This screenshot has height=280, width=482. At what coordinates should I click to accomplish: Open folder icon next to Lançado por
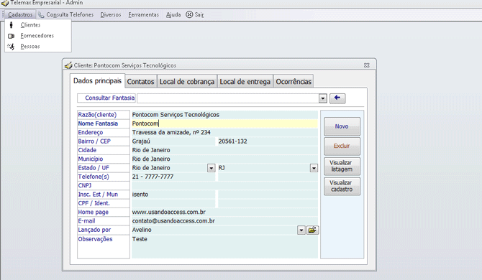312,230
